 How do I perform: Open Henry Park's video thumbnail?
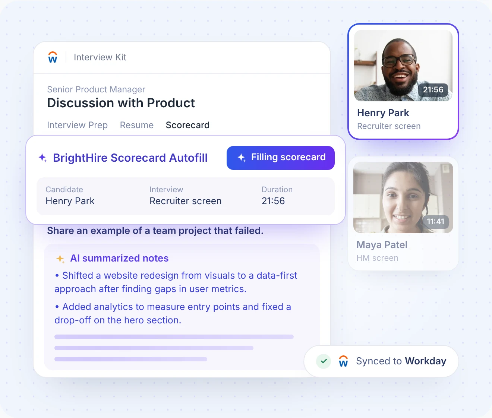(403, 66)
